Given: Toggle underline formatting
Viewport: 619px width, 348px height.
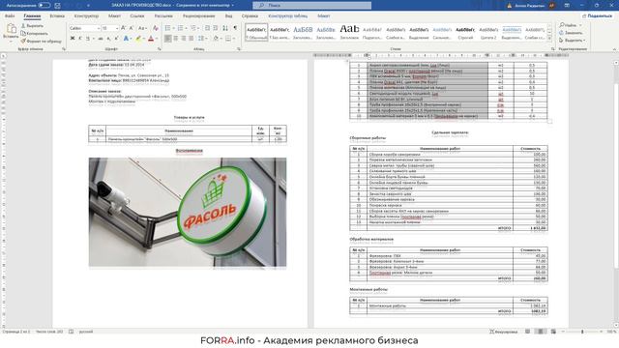Looking at the screenshot, I should [x=88, y=39].
